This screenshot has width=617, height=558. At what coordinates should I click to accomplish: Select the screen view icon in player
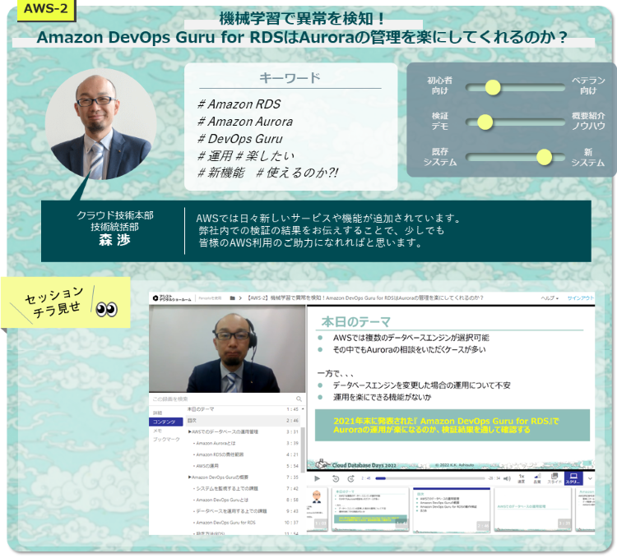(x=574, y=477)
